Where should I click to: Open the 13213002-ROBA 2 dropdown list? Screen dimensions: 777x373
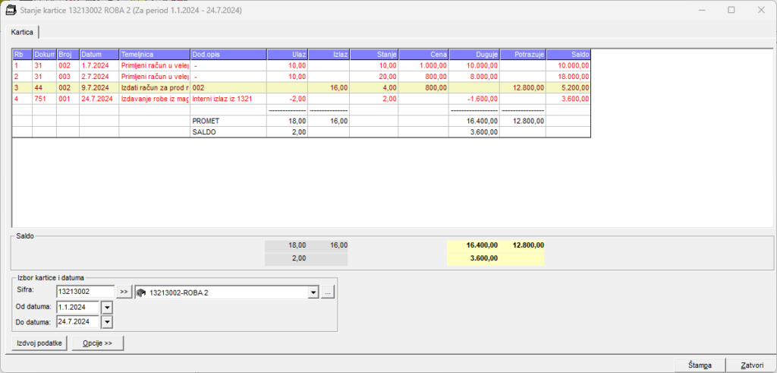click(313, 292)
